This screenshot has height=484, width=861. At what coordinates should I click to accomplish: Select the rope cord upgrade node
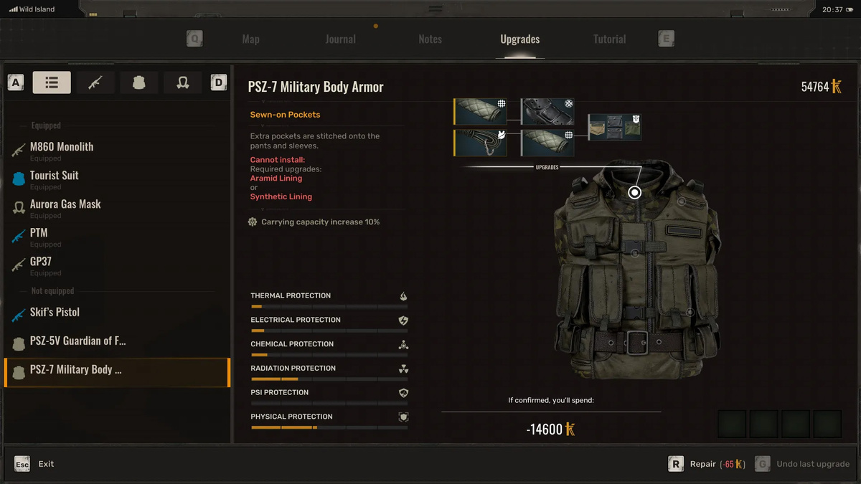click(x=481, y=143)
